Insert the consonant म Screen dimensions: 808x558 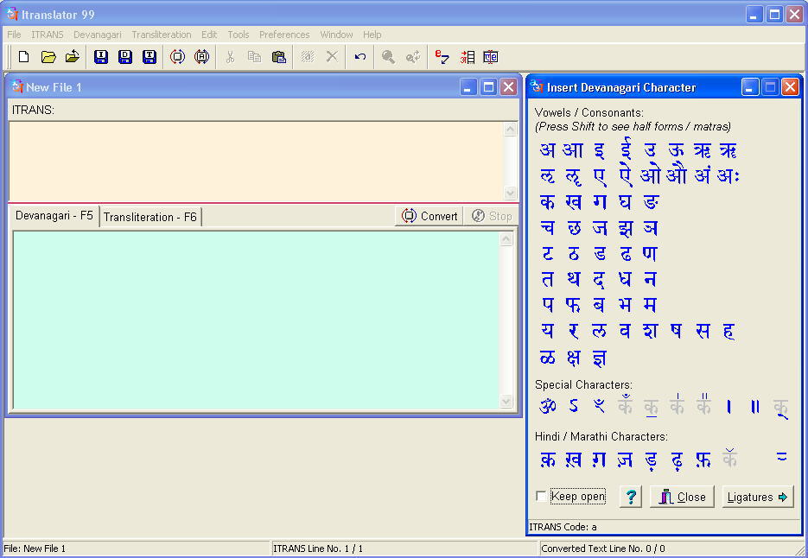pyautogui.click(x=651, y=305)
